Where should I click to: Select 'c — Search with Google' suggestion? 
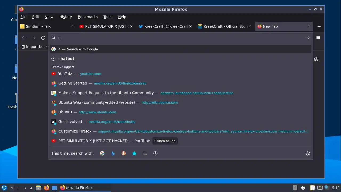(x=181, y=49)
